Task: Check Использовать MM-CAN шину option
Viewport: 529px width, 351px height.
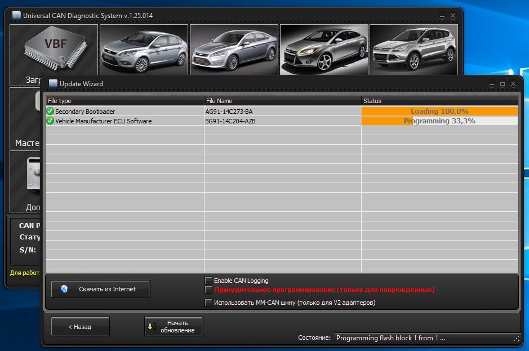Action: [209, 303]
